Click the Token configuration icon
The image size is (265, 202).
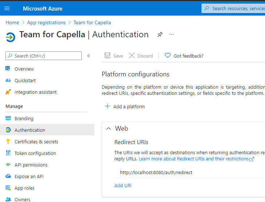click(8, 153)
